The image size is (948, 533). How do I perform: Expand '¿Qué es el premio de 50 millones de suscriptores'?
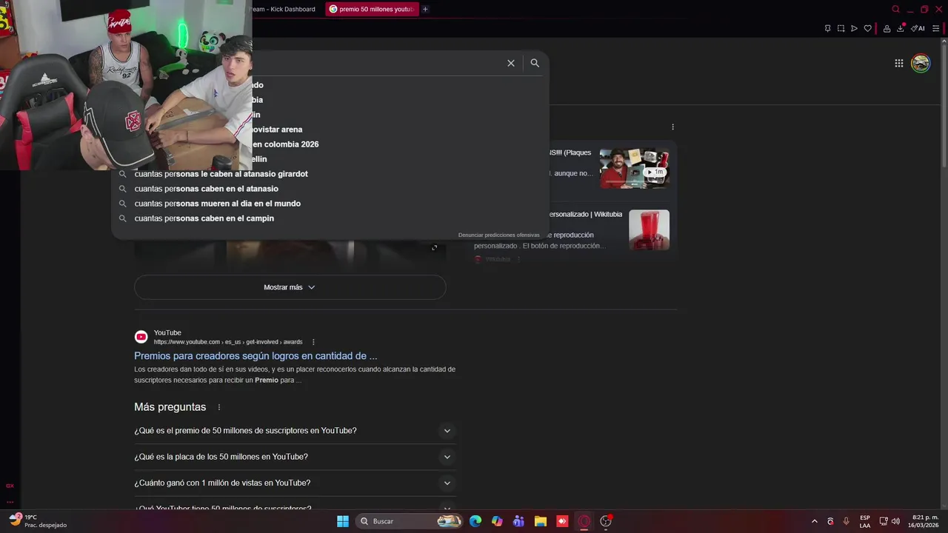click(x=294, y=431)
